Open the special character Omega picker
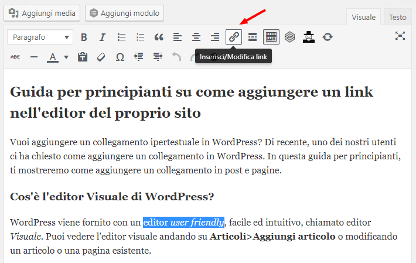This screenshot has height=263, width=416. tap(120, 57)
